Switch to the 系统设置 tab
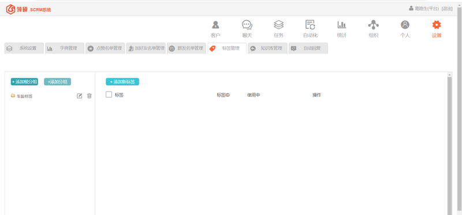 (24, 48)
